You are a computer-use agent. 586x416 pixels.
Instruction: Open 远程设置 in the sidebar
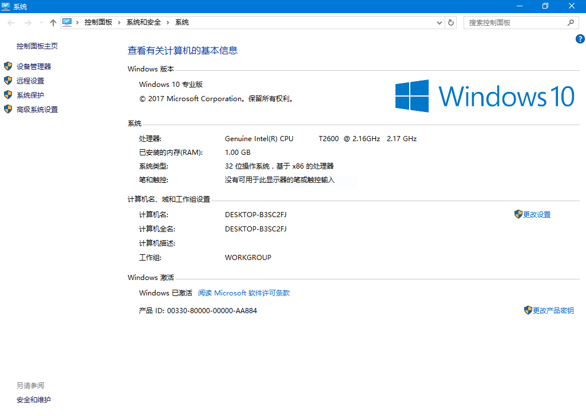[x=30, y=81]
